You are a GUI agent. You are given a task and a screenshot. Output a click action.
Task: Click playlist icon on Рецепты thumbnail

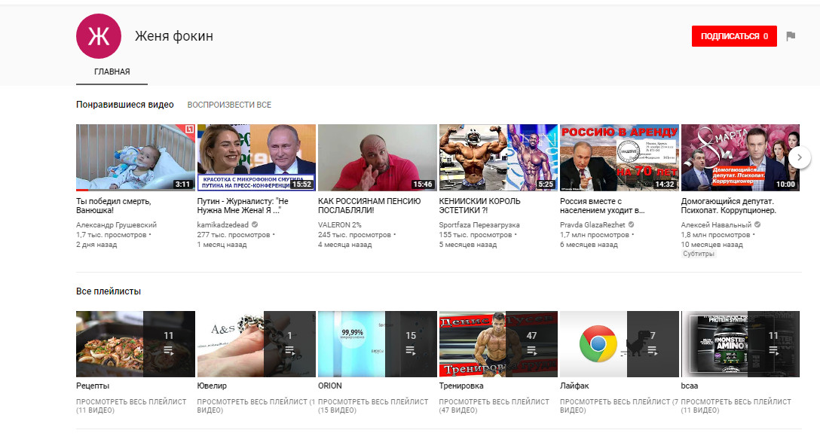click(168, 350)
